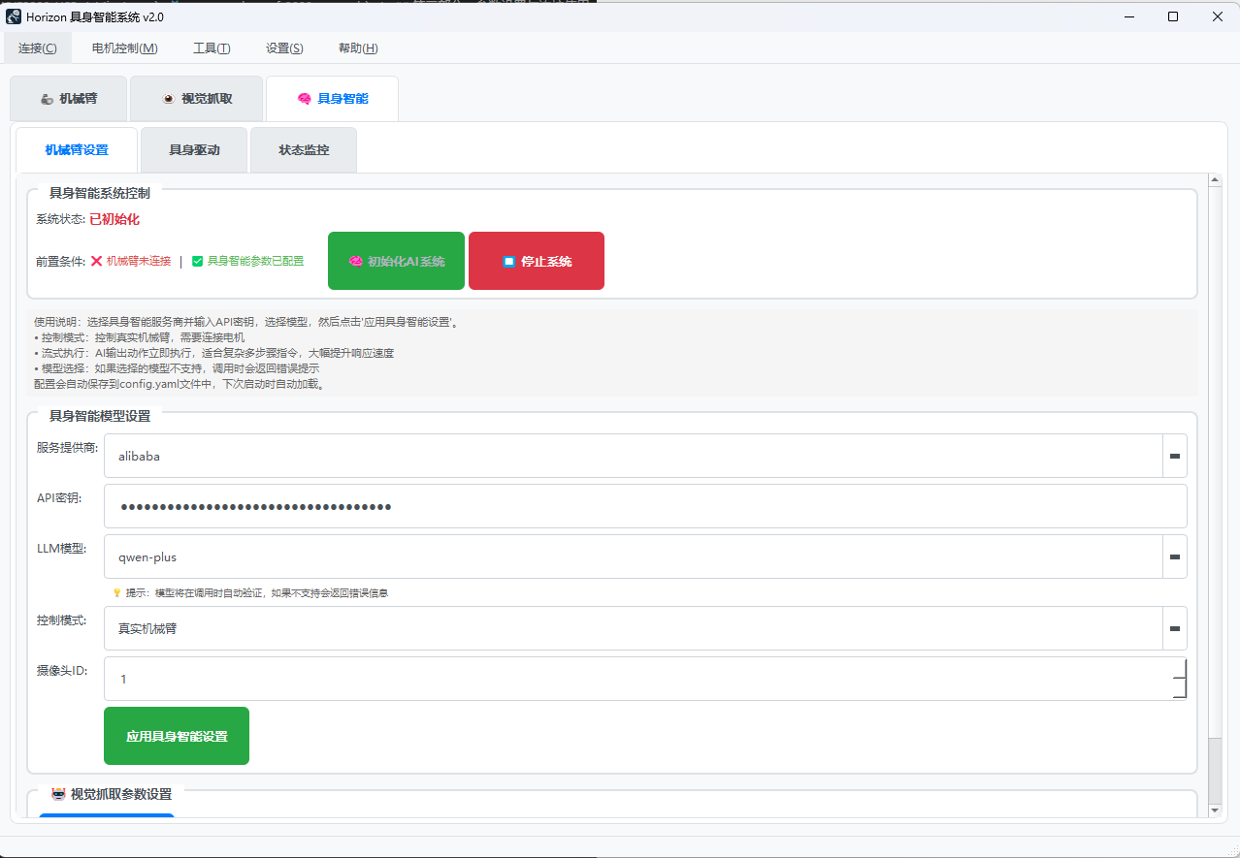Open the 工具(T) menu
Viewport: 1240px width, 858px height.
212,48
